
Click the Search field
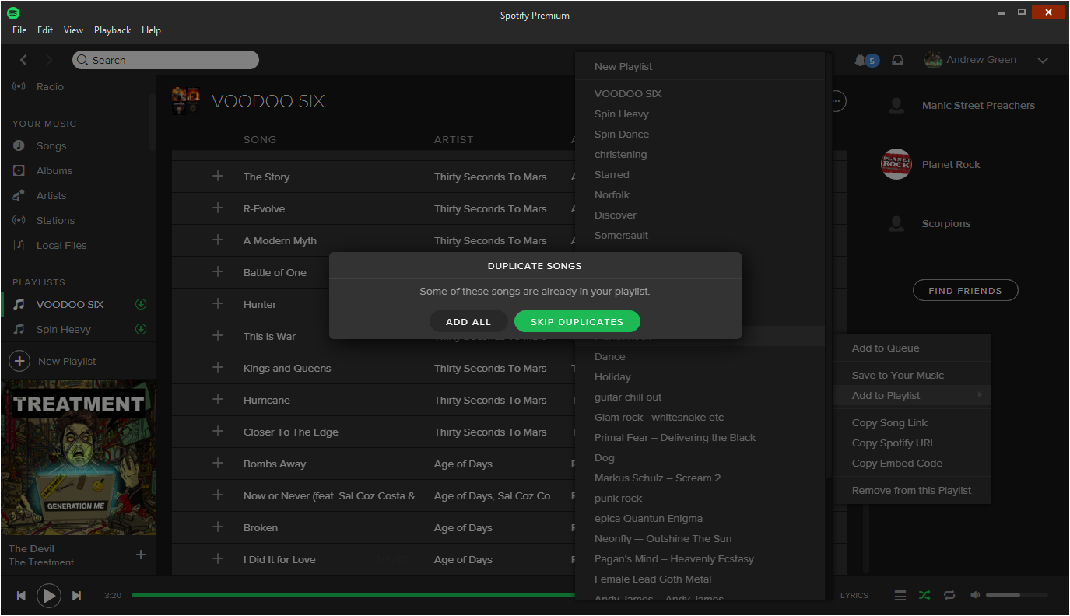(x=166, y=60)
